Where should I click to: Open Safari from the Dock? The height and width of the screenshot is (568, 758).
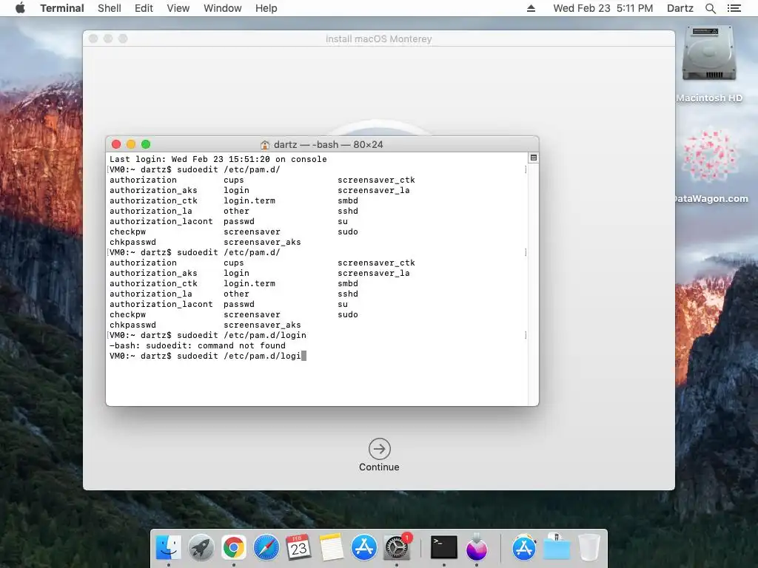click(x=266, y=548)
